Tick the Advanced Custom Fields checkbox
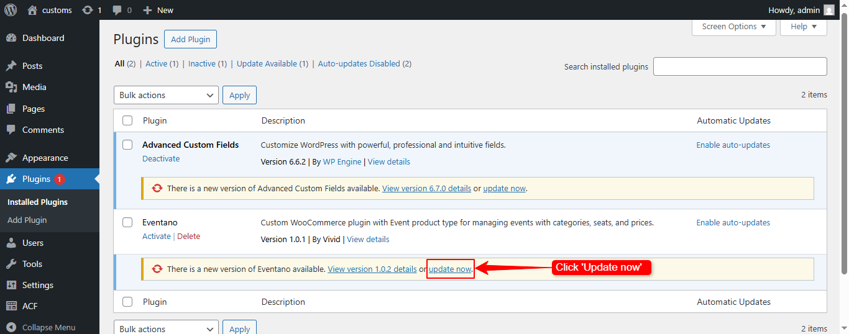 click(127, 145)
